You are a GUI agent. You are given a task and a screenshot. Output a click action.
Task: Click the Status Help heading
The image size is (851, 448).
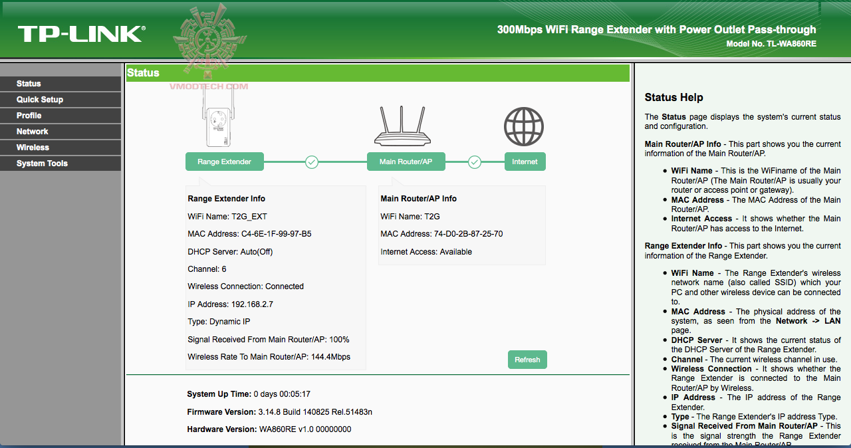point(674,98)
